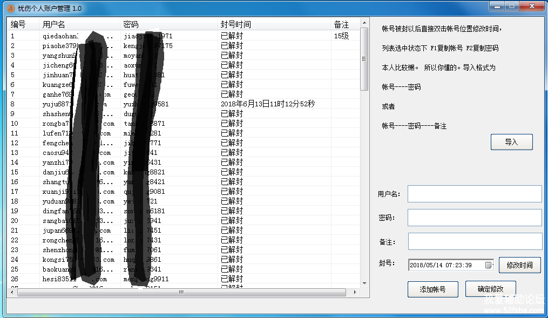Focus the 用户名 input field

tap(475, 194)
